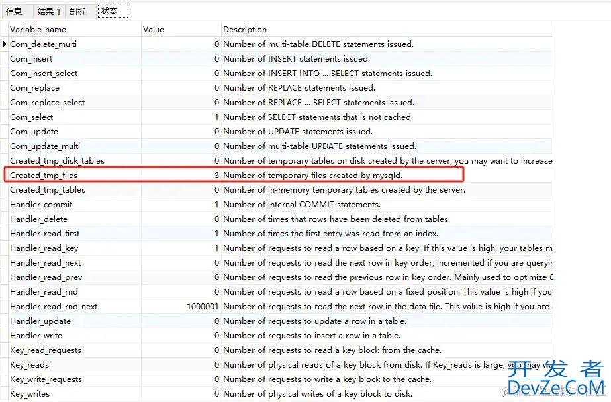The height and width of the screenshot is (402, 611).
Task: Select the Com_delete_multi row name
Action: click(x=74, y=44)
